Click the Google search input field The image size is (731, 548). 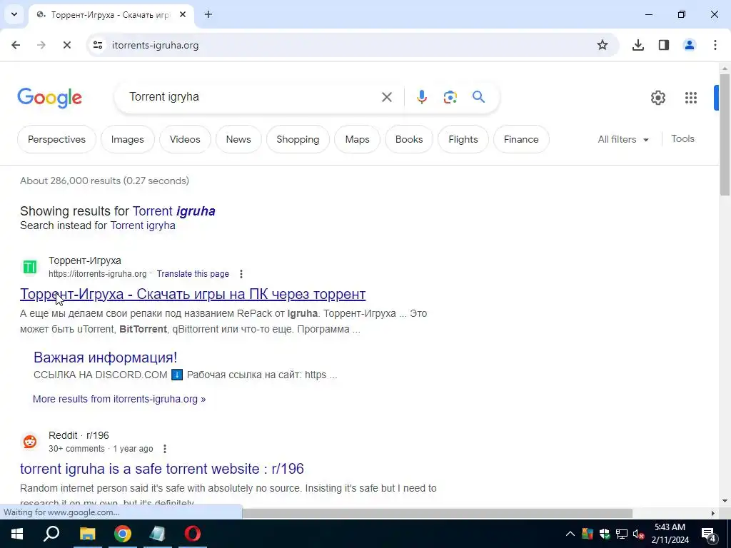click(252, 97)
